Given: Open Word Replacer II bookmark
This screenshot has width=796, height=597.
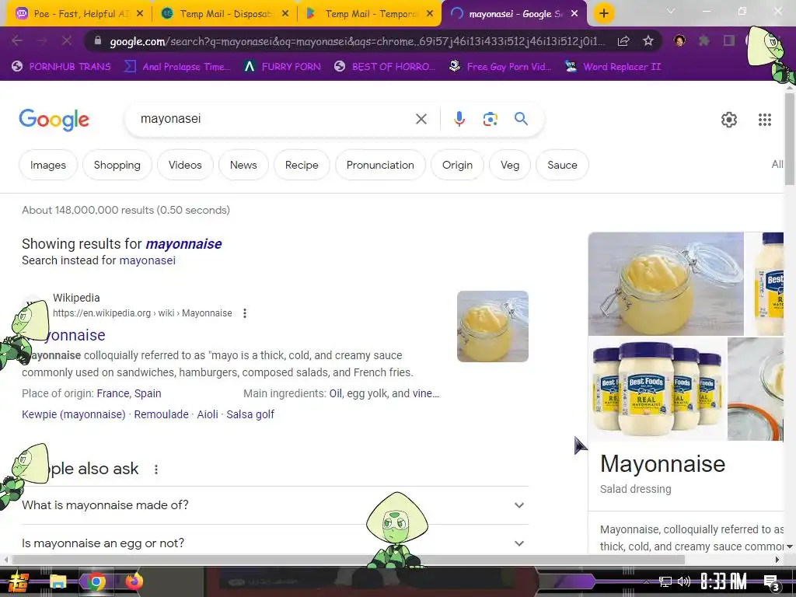Looking at the screenshot, I should click(613, 67).
